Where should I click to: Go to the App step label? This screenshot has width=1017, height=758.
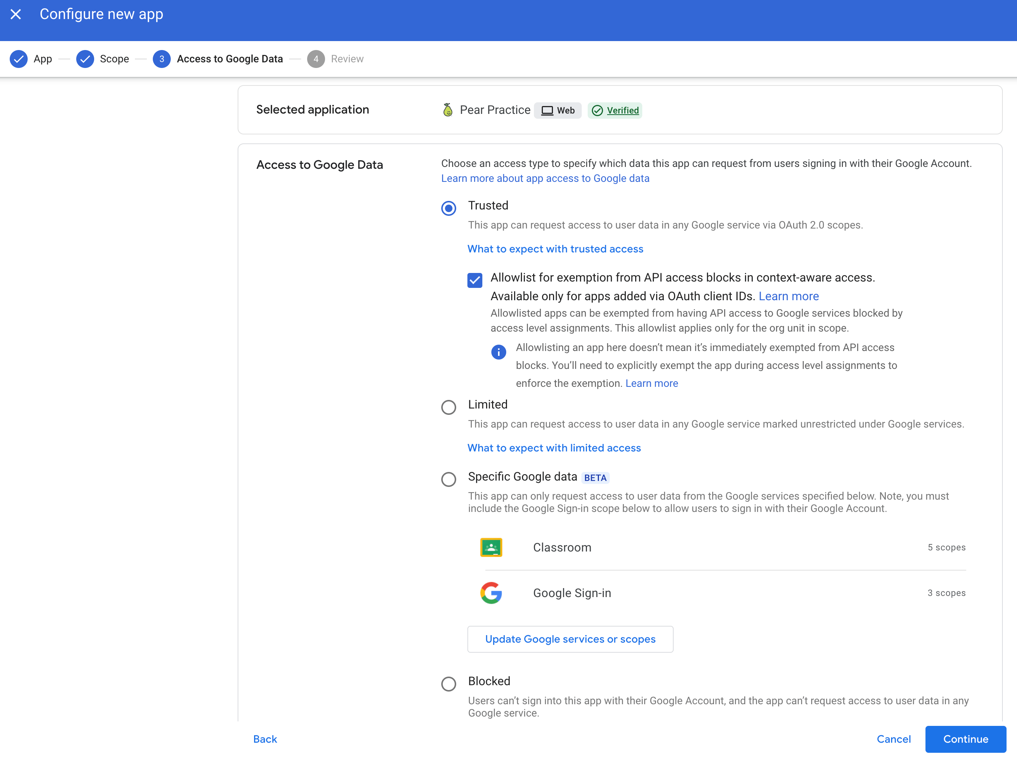[x=43, y=59]
